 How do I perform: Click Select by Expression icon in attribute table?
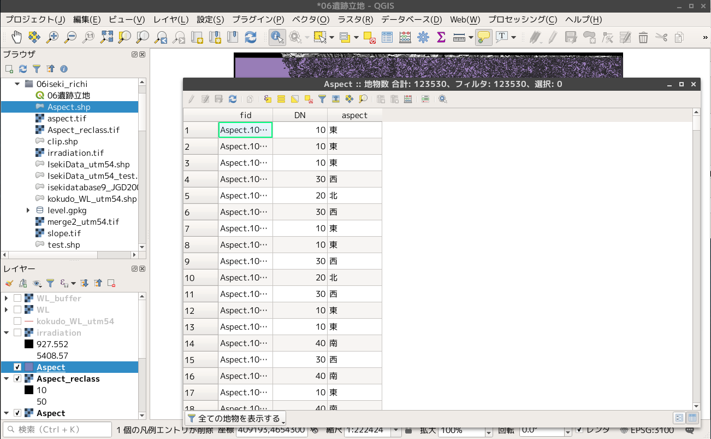tap(268, 99)
